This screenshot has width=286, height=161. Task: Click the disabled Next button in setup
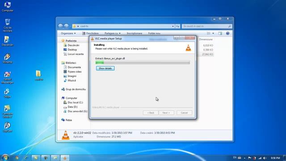pos(166,113)
